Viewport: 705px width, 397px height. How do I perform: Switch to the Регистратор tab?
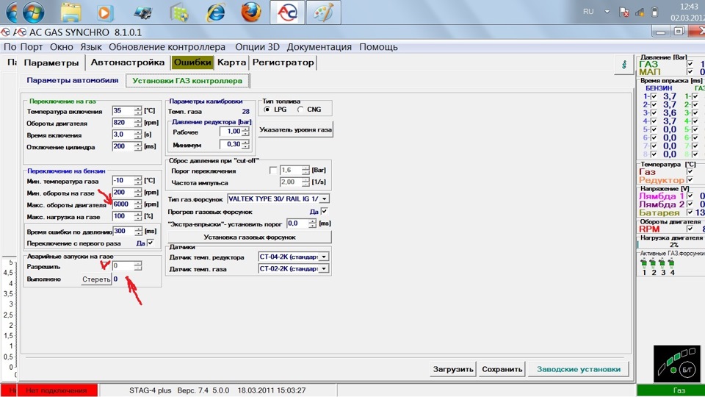coord(283,62)
